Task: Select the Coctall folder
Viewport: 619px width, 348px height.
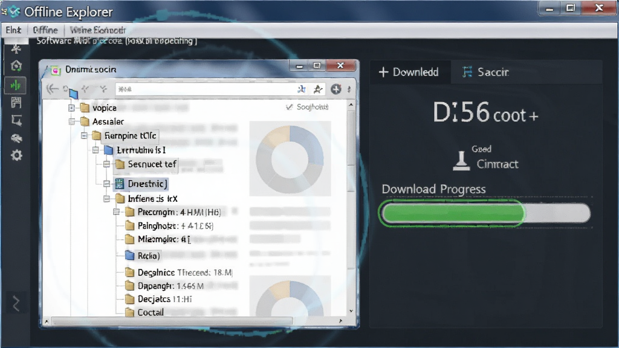Action: coord(144,312)
